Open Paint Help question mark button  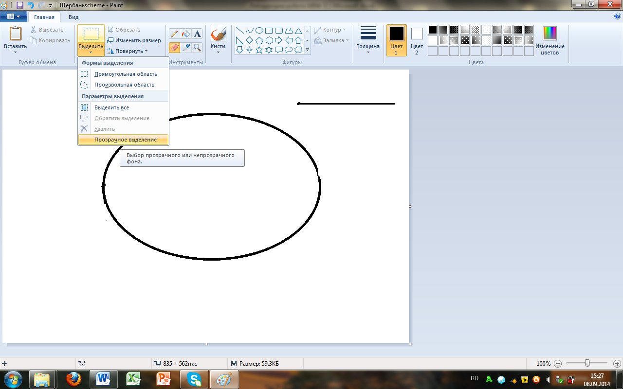[x=618, y=16]
